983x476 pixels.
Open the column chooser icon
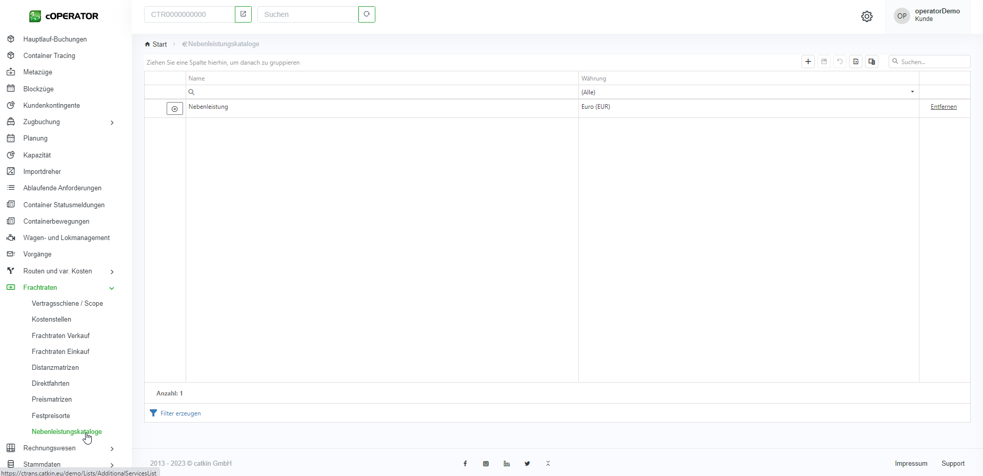[872, 62]
